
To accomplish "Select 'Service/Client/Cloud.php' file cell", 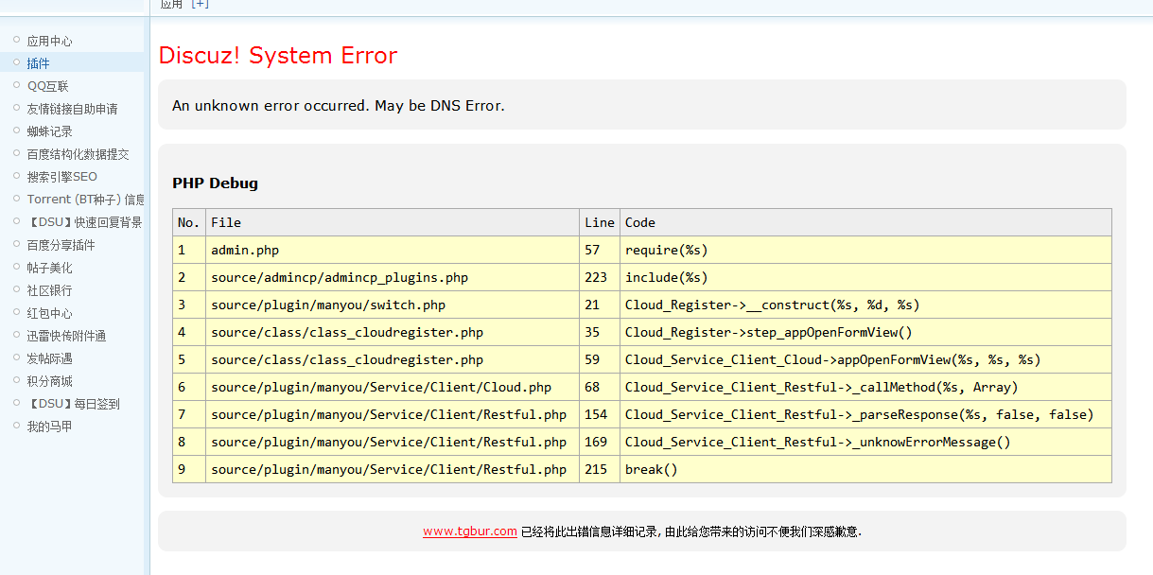I will point(393,387).
